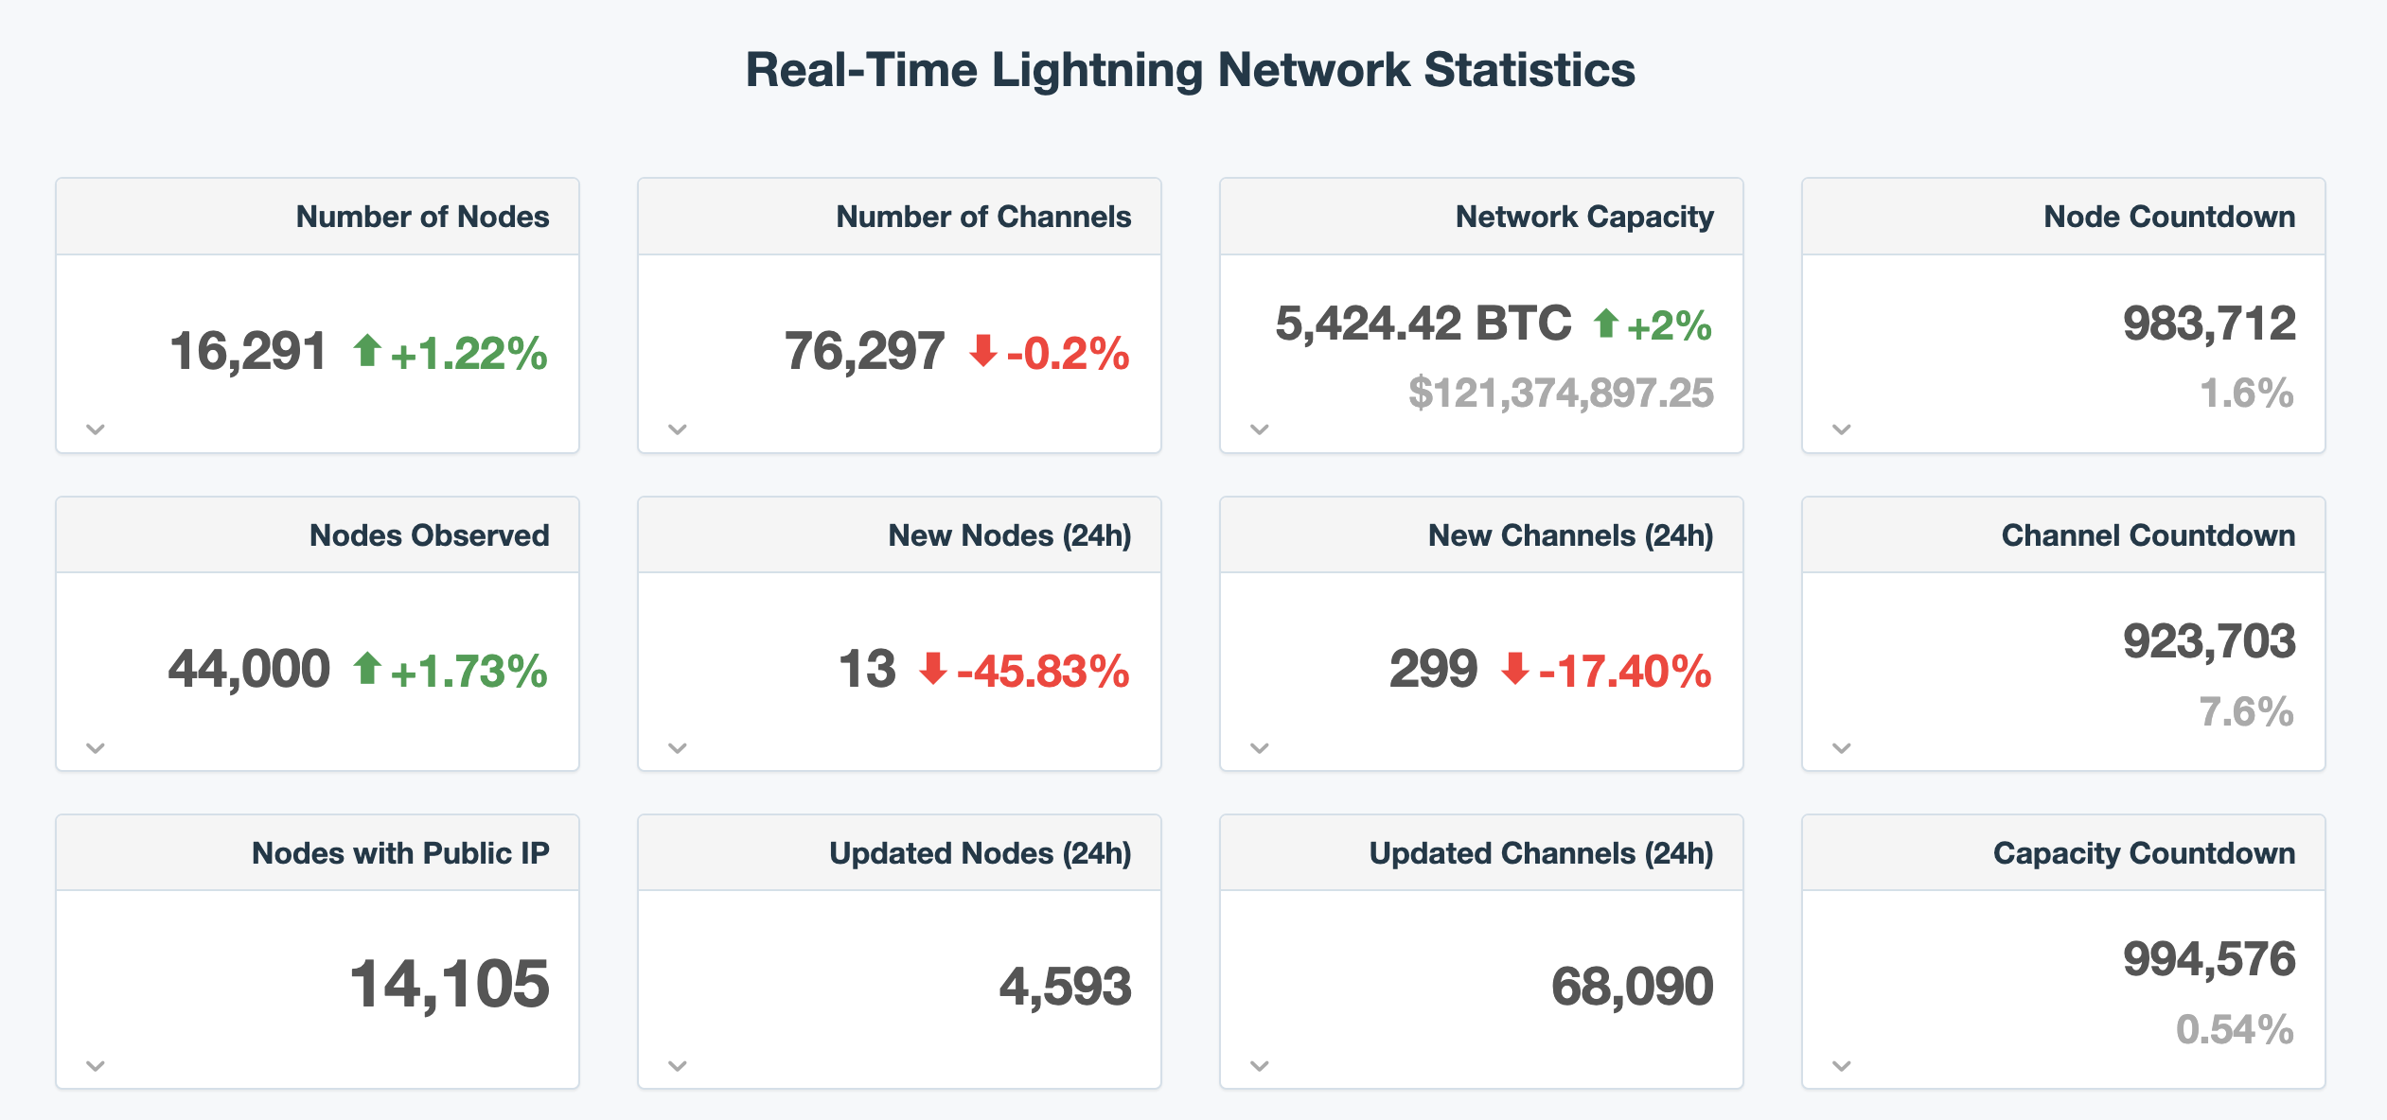
Task: Click the red down arrow beside -17.40%
Action: click(x=1515, y=669)
